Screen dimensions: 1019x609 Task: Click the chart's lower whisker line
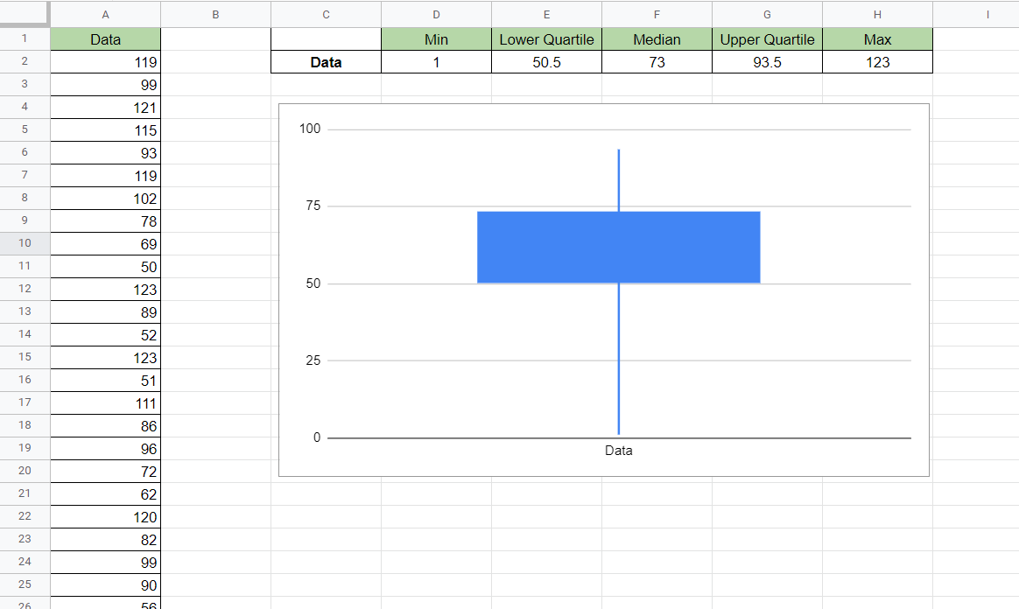pos(619,359)
